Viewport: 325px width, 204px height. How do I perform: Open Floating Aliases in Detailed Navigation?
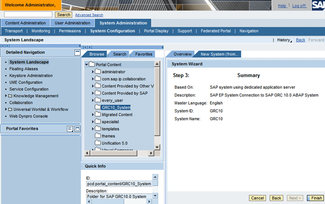[24, 69]
